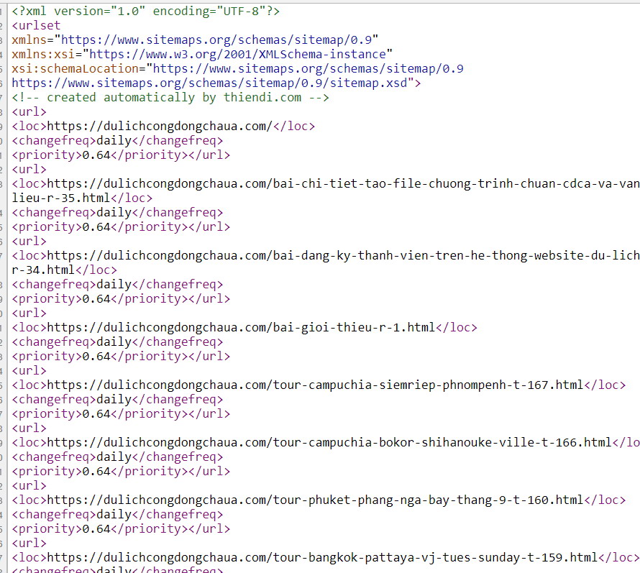Click the first changefreq daily line

coord(117,140)
